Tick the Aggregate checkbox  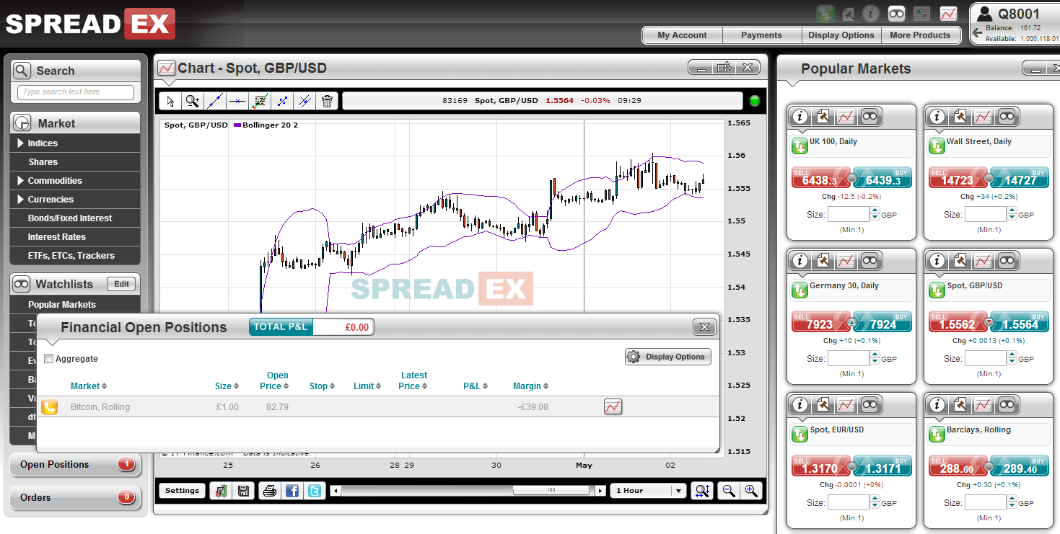(x=49, y=359)
